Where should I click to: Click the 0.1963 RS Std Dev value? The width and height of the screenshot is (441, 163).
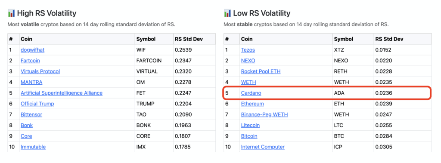tap(183, 125)
